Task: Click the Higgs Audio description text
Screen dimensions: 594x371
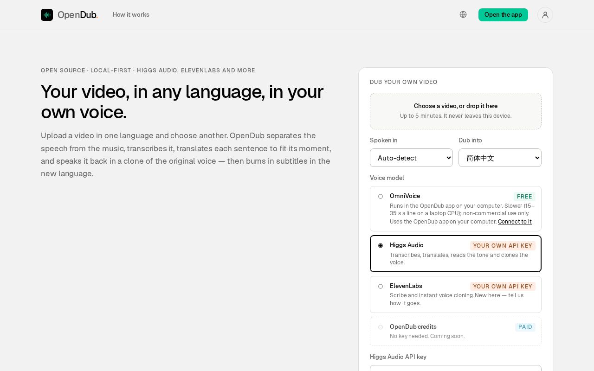Action: pos(459,259)
